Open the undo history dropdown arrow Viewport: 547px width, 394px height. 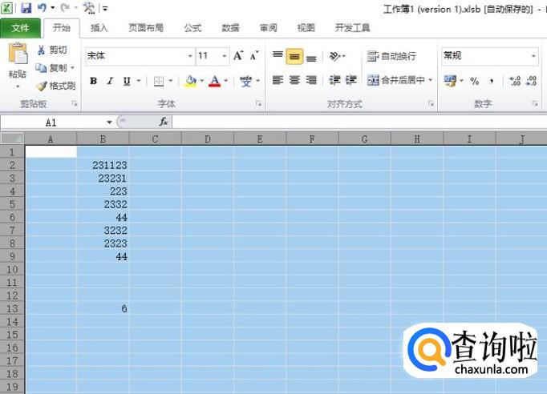click(53, 8)
